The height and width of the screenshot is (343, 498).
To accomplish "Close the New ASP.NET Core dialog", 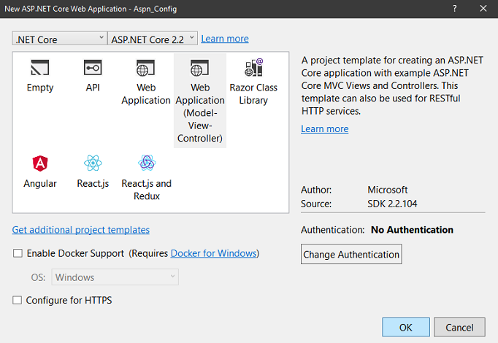I will coord(483,9).
